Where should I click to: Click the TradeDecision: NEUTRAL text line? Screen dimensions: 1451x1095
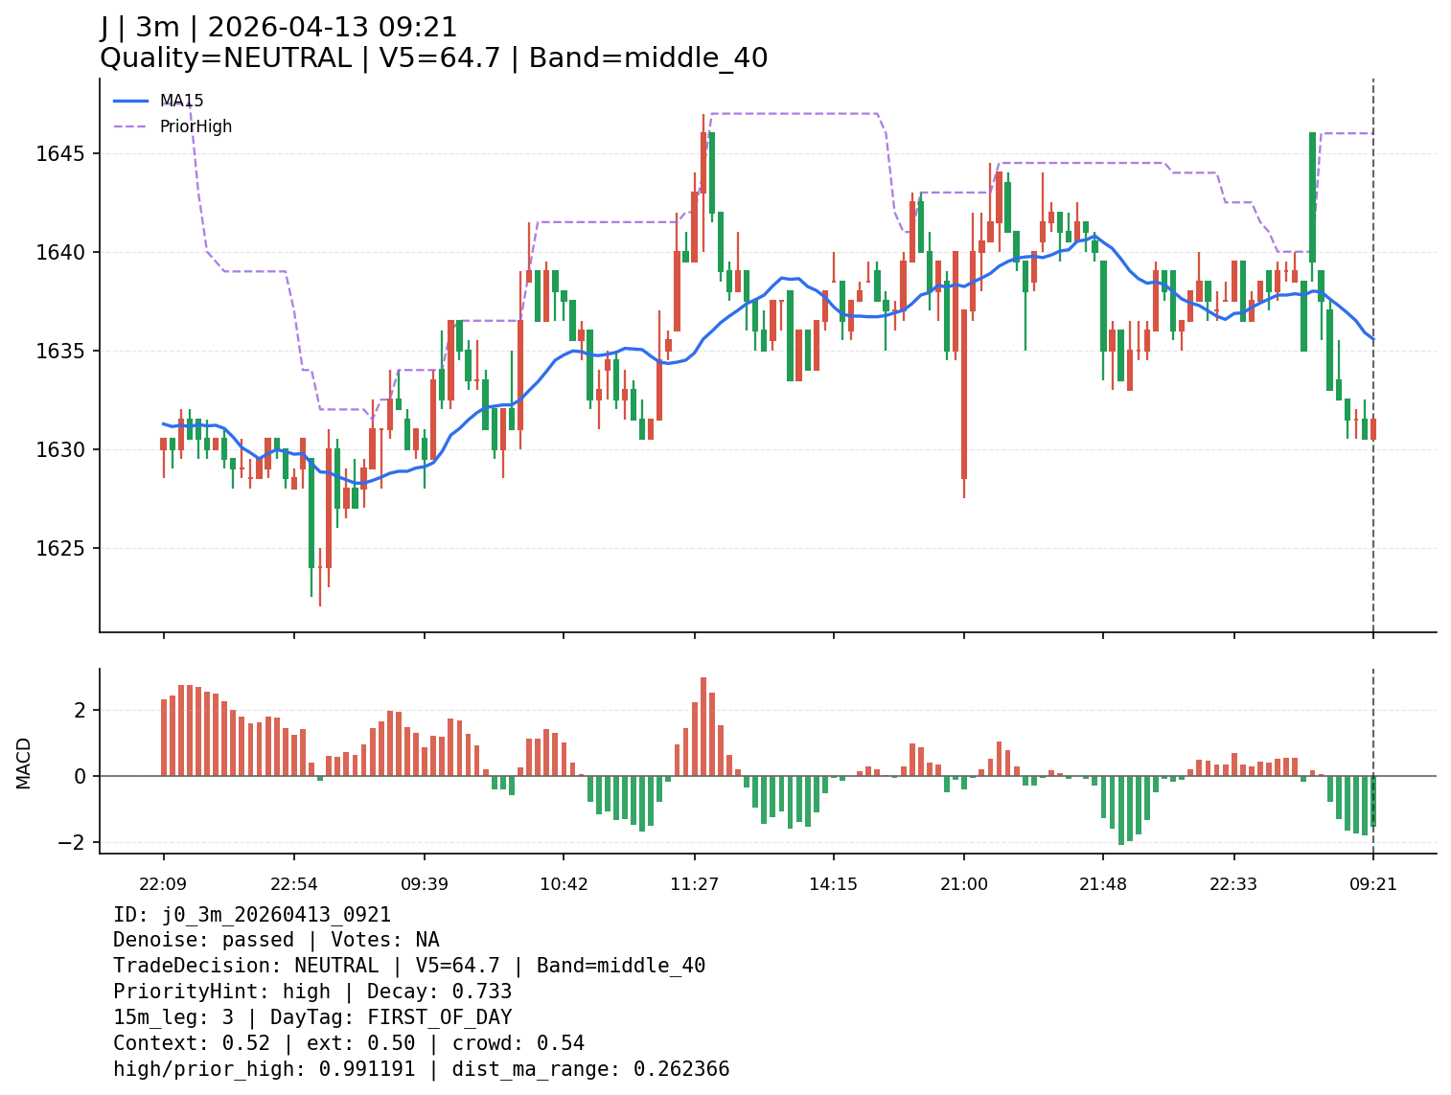point(409,967)
